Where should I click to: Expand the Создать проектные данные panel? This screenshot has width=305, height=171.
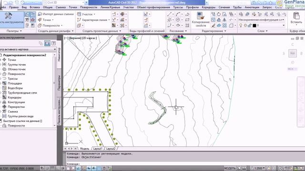point(102,31)
